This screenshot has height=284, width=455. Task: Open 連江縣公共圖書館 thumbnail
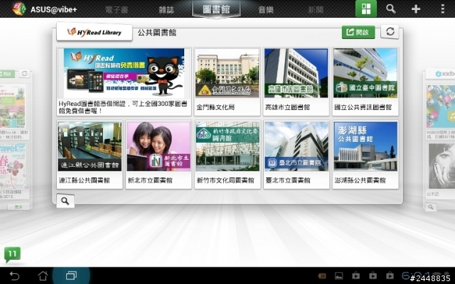[x=90, y=146]
